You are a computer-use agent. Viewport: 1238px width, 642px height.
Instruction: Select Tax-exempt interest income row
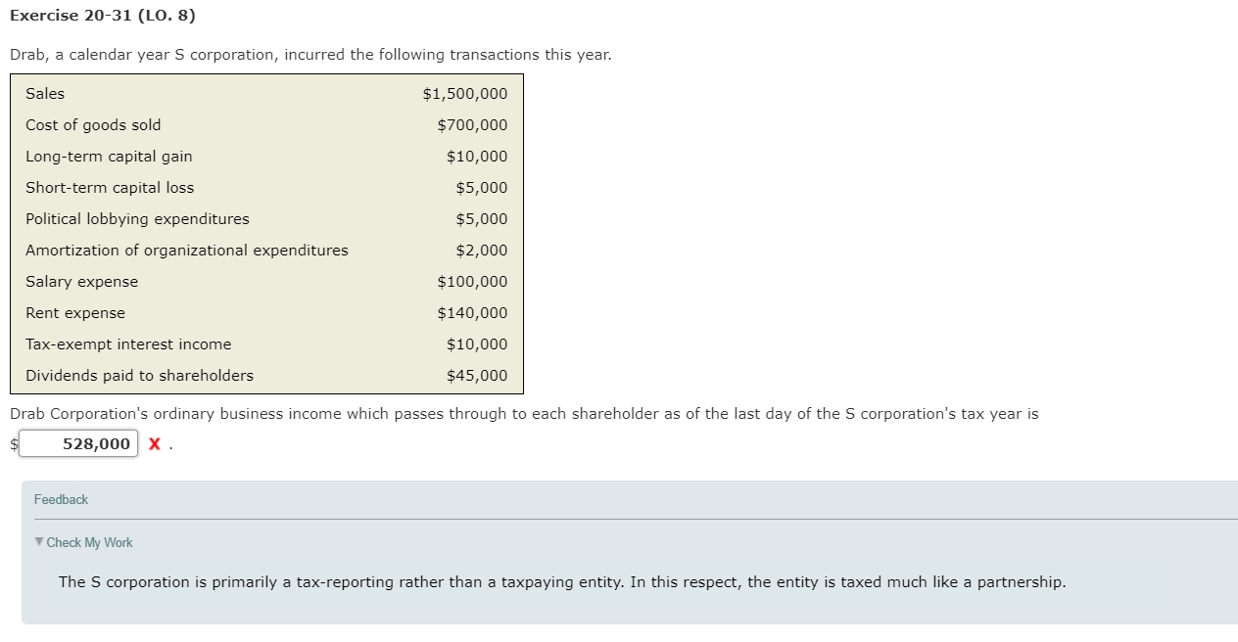[266, 344]
